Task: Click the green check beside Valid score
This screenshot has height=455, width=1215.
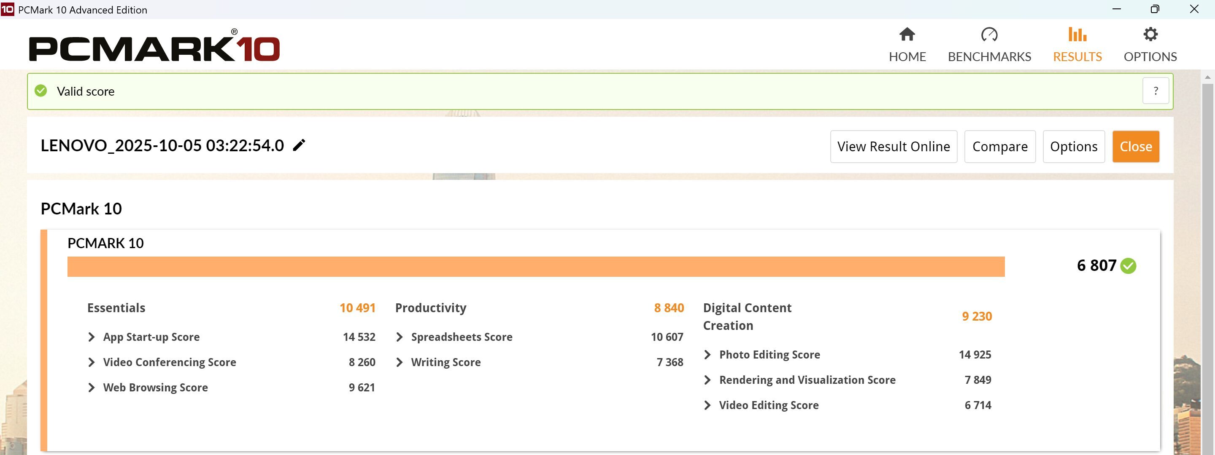Action: [x=41, y=91]
